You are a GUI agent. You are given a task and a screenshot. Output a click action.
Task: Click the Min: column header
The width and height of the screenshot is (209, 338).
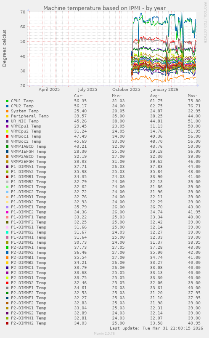point(117,96)
